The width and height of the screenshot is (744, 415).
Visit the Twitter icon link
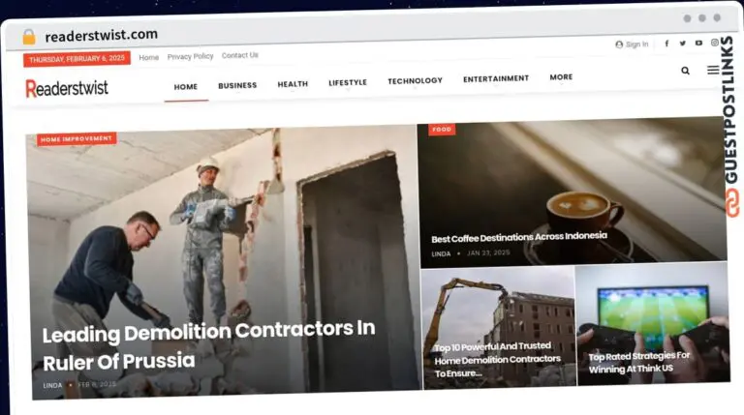(x=682, y=44)
